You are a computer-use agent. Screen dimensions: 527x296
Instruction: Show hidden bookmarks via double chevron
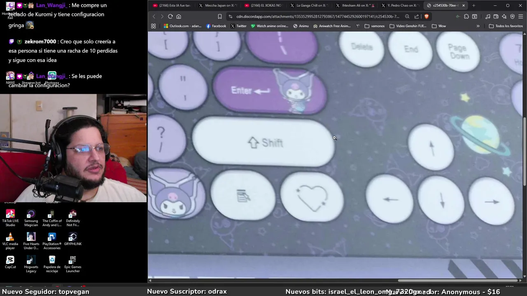tap(478, 26)
